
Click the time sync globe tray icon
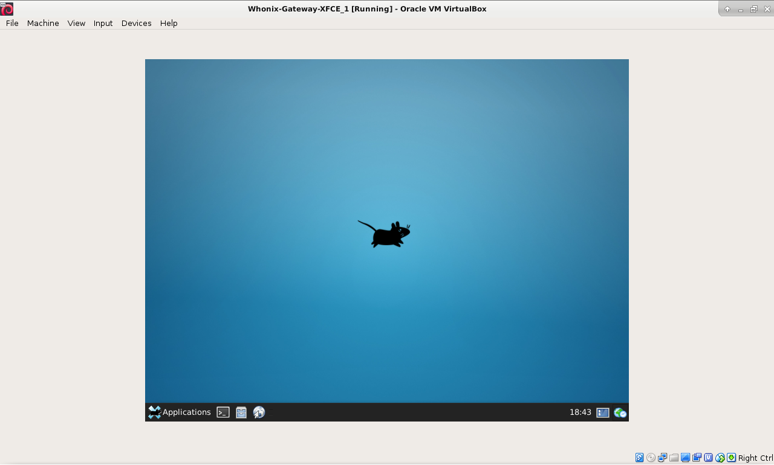point(620,412)
